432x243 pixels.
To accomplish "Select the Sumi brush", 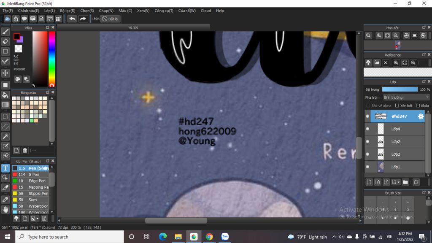I will tap(30, 200).
